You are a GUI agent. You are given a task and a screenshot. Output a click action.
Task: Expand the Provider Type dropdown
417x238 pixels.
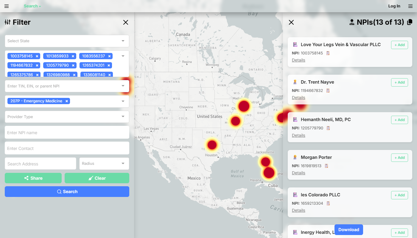coord(67,117)
